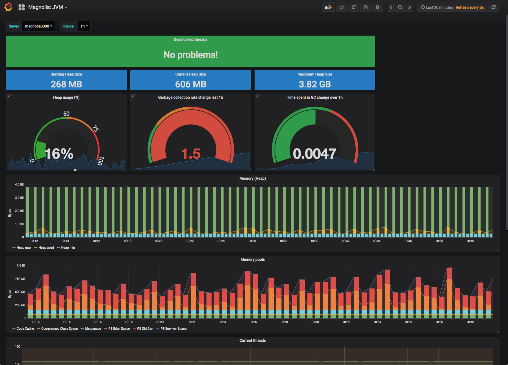Click the manual refresh icon
This screenshot has width=508, height=365.
pos(494,7)
